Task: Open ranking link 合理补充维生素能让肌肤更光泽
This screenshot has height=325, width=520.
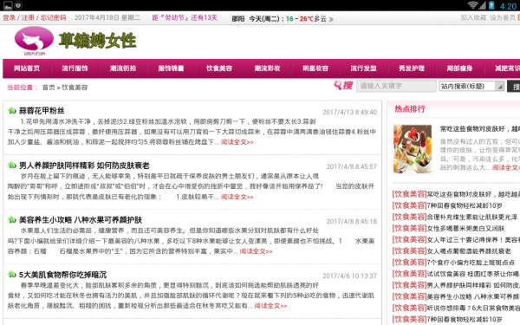Action: click(x=472, y=217)
